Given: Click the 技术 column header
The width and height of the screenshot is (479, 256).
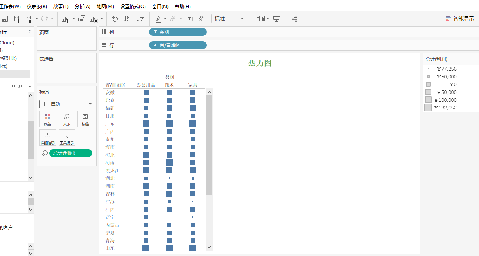Looking at the screenshot, I should tap(169, 85).
